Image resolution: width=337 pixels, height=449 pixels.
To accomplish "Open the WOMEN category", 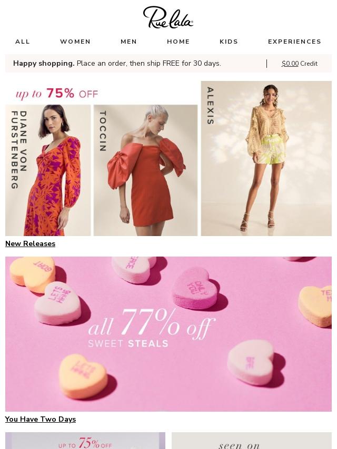I will [75, 42].
